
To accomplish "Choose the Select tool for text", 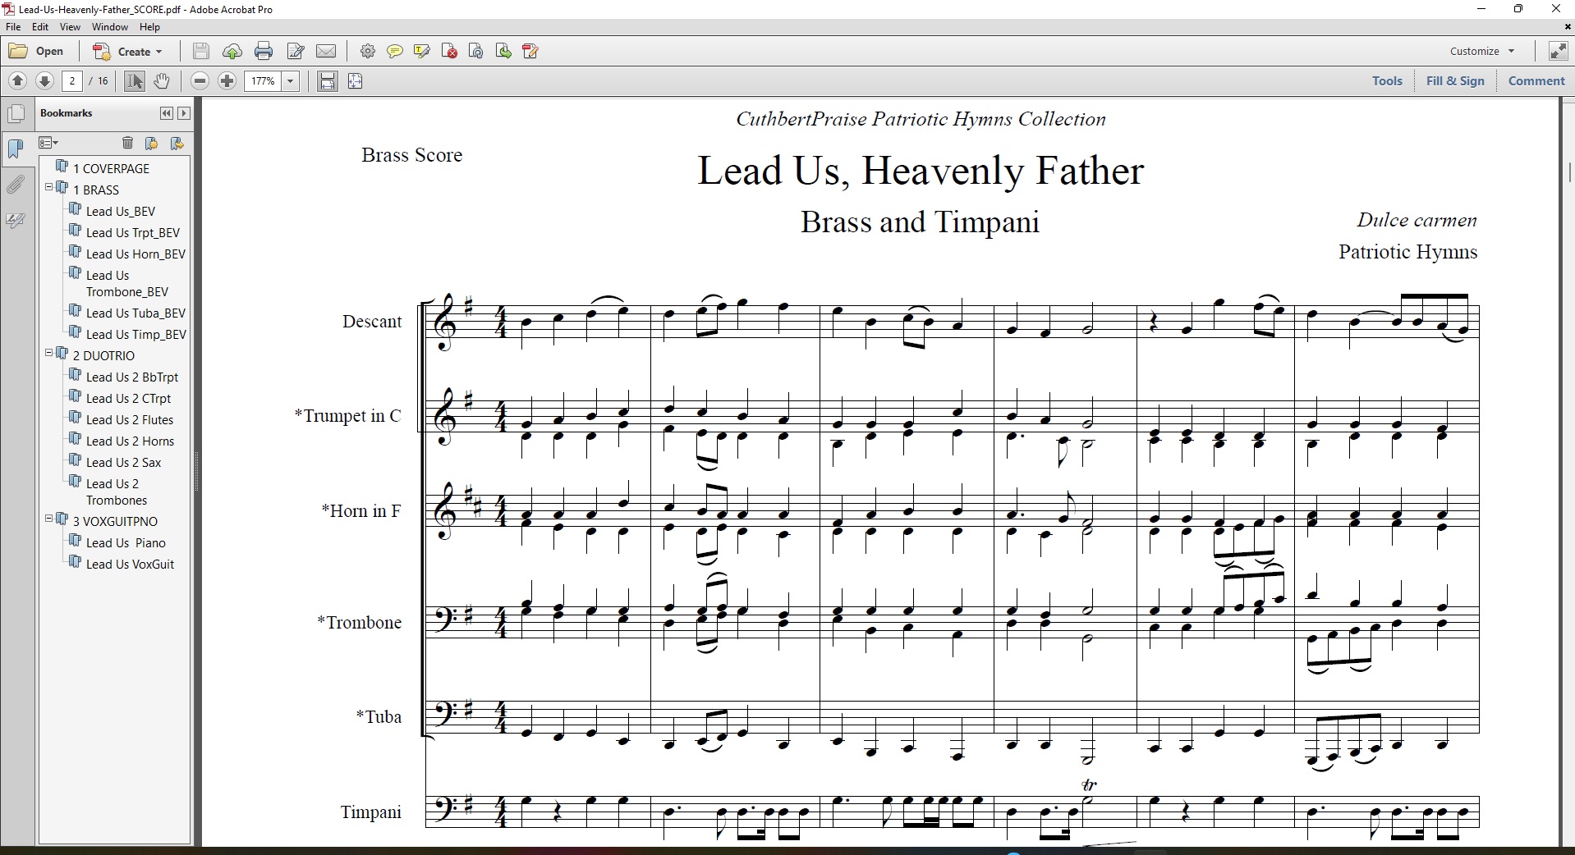I will (135, 80).
